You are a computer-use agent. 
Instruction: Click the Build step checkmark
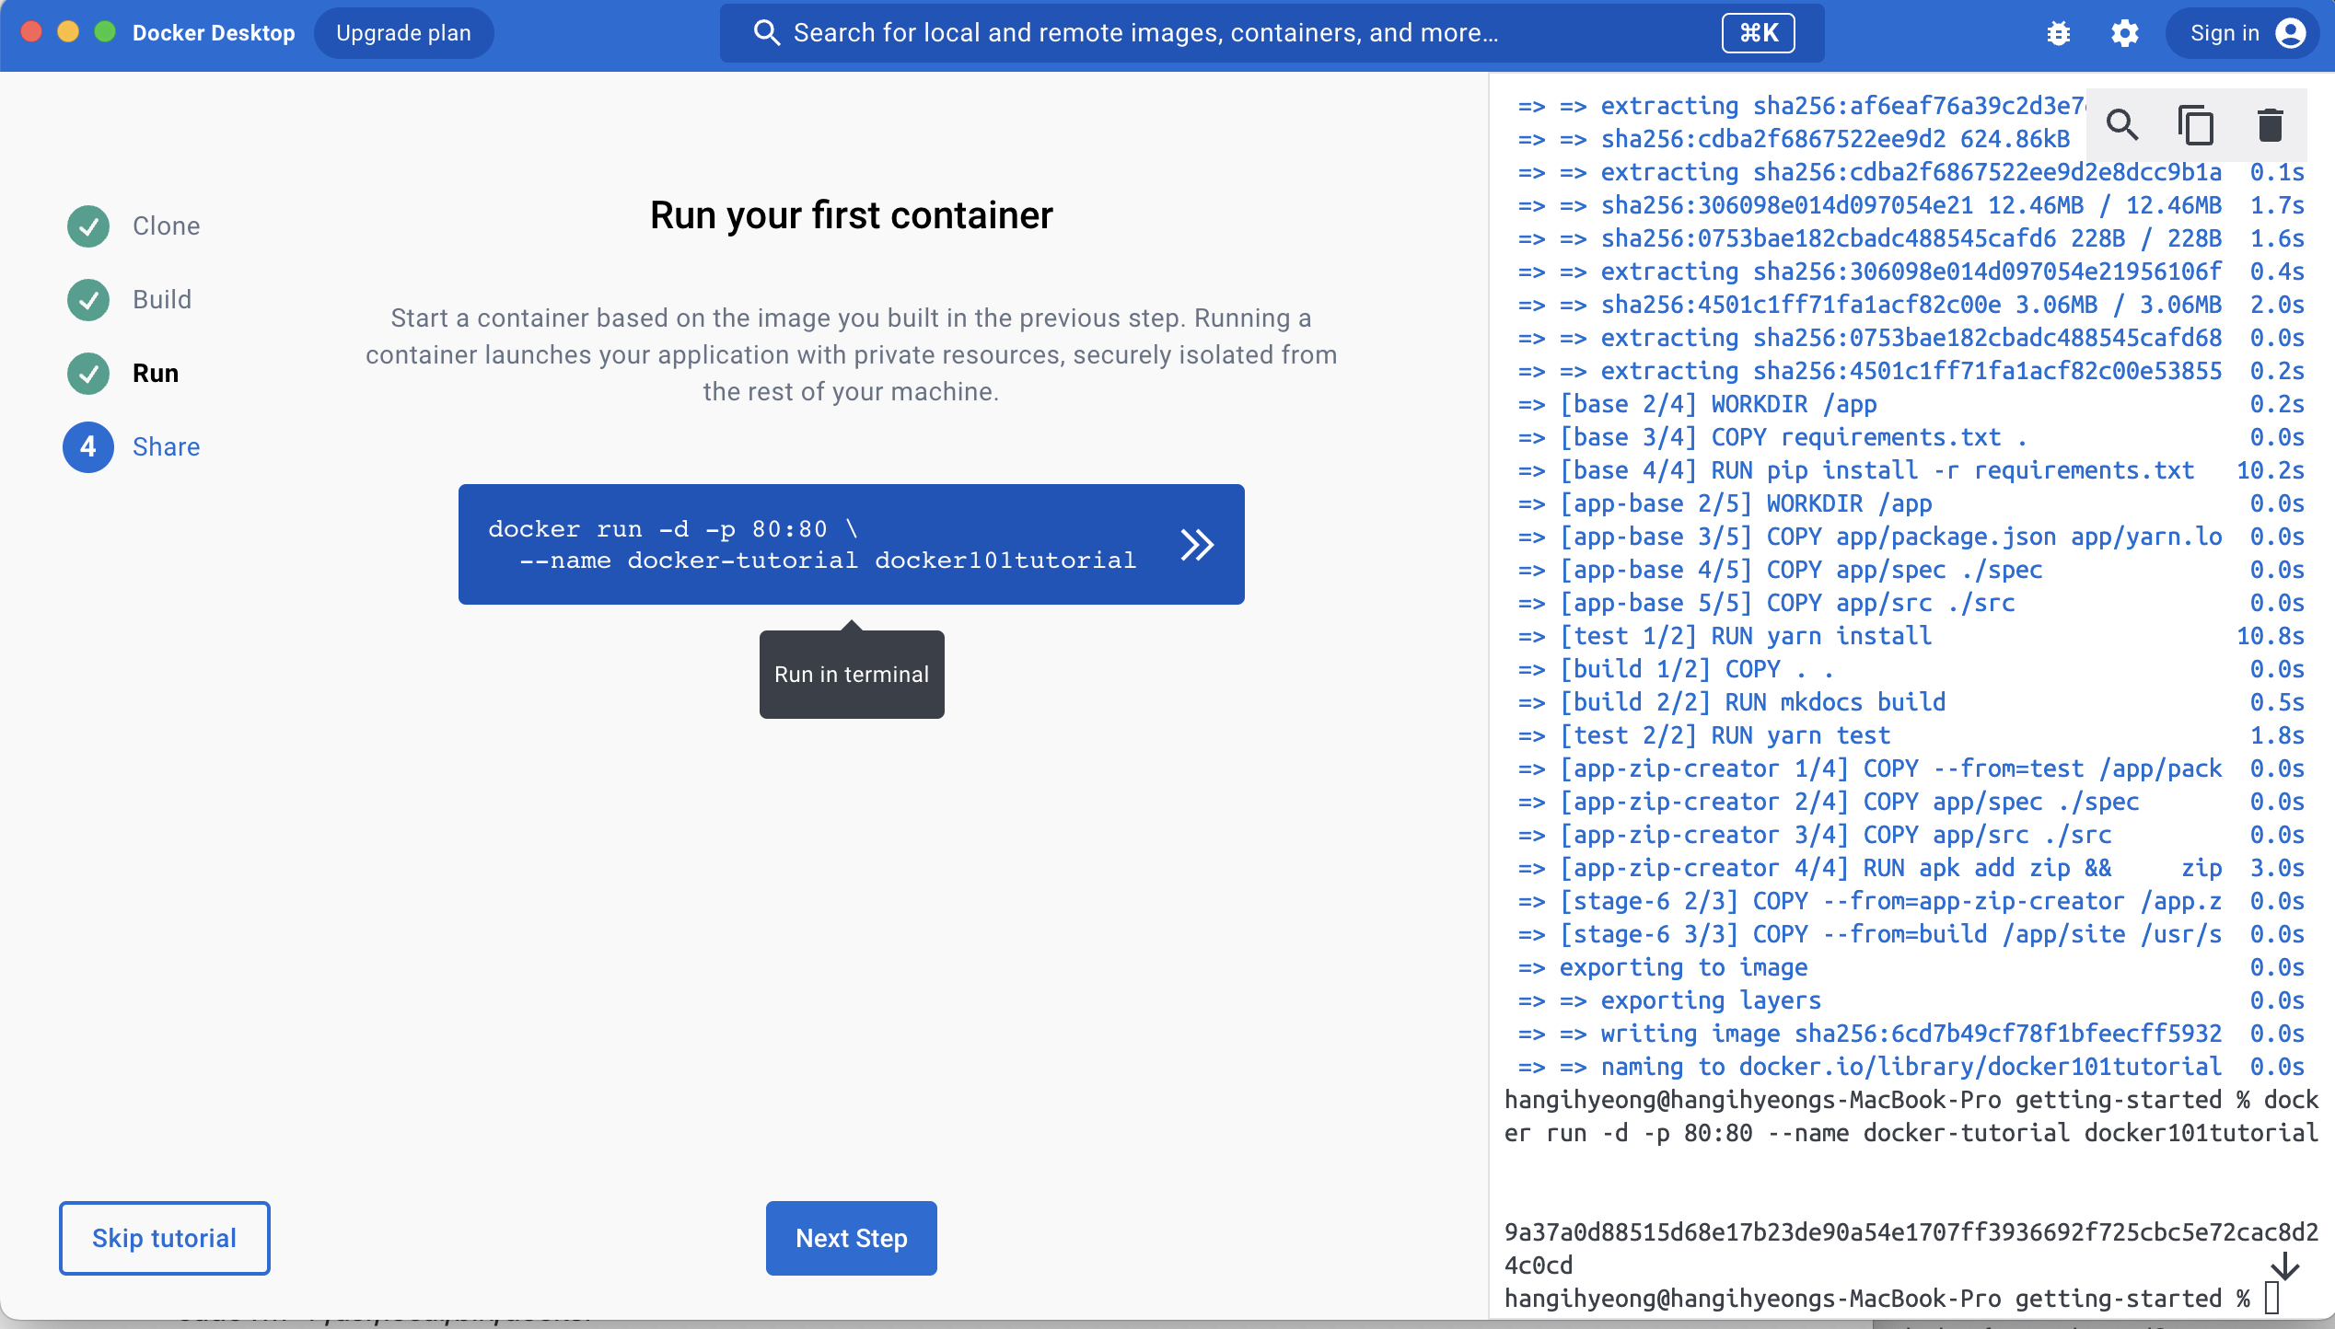88,299
